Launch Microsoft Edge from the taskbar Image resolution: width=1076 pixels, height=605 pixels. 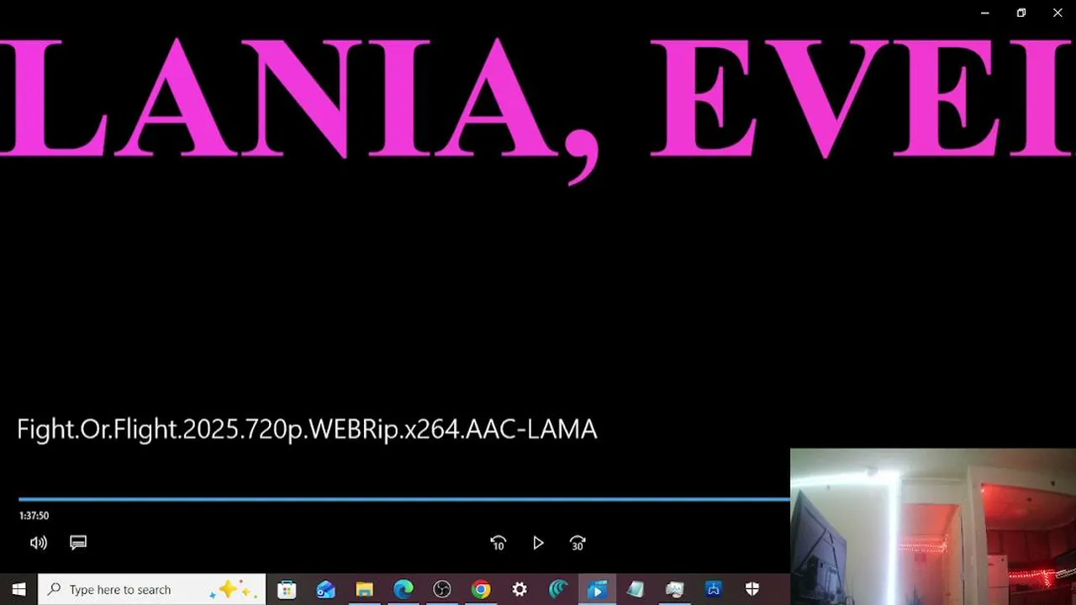(403, 590)
